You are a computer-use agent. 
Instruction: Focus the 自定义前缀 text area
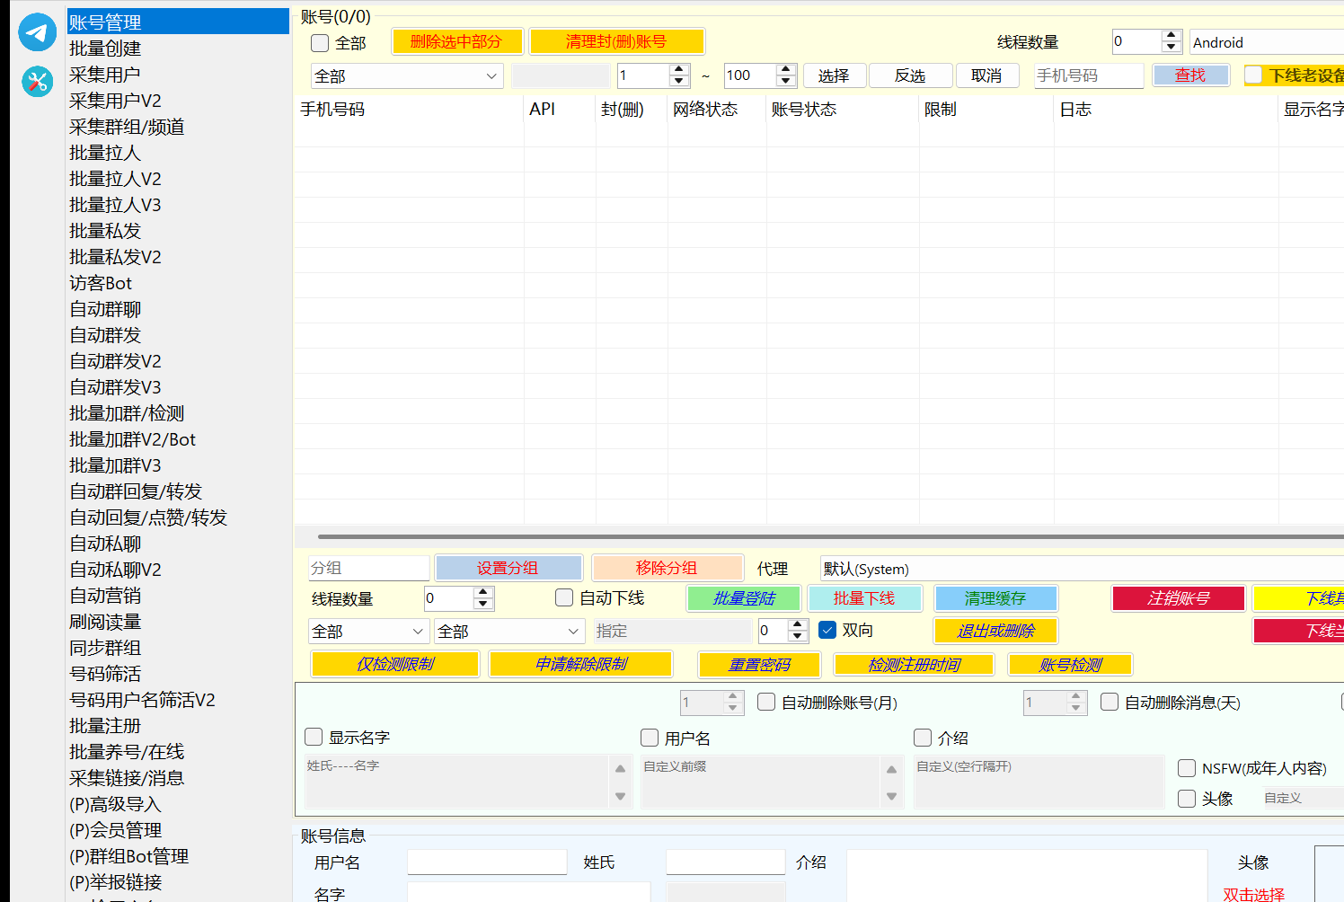coord(762,782)
